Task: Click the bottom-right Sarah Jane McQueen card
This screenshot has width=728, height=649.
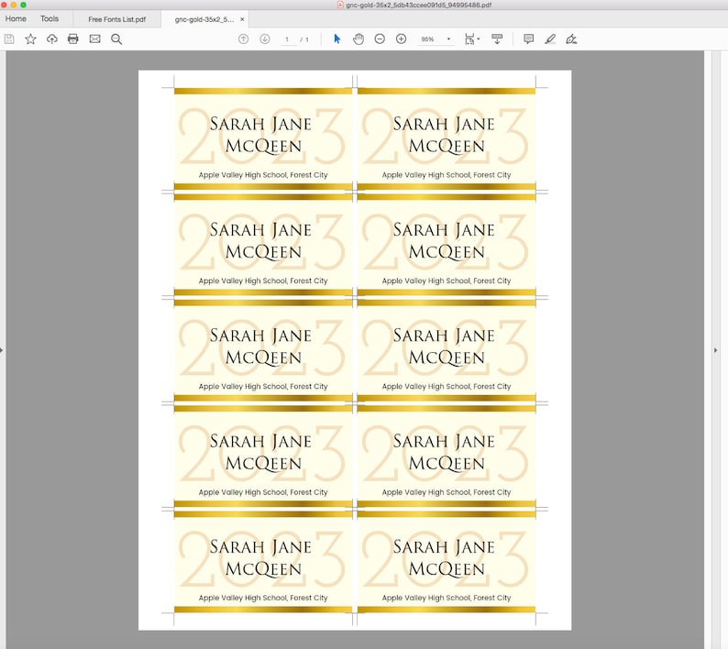Action: [447, 562]
